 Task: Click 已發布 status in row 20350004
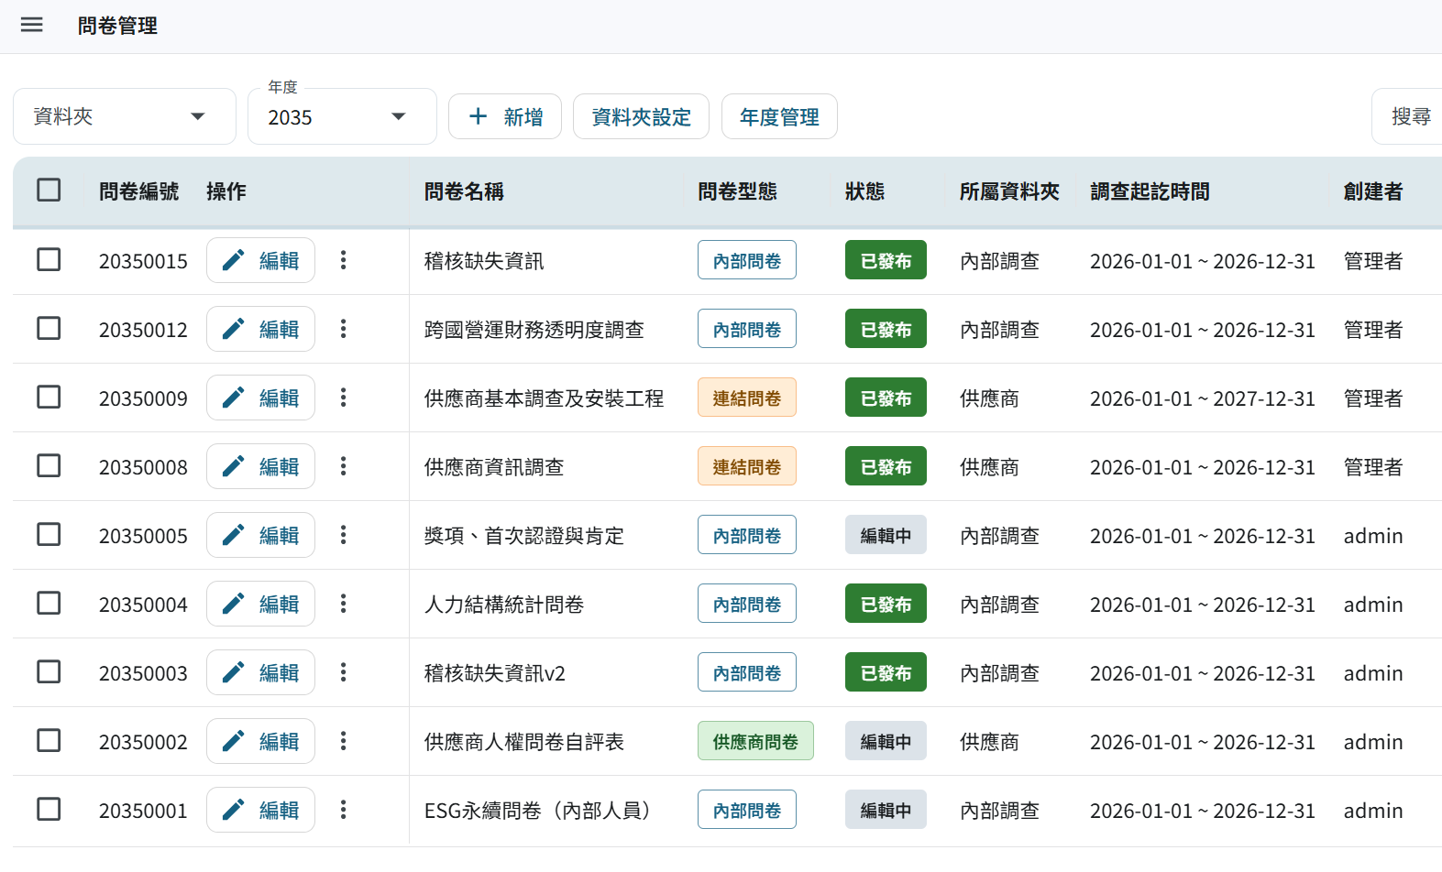(x=886, y=604)
